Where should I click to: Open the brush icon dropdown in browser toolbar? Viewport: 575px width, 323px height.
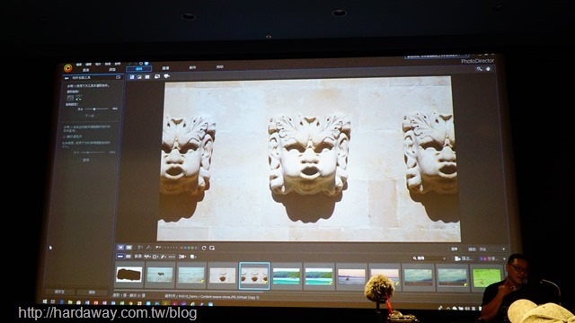(x=164, y=257)
